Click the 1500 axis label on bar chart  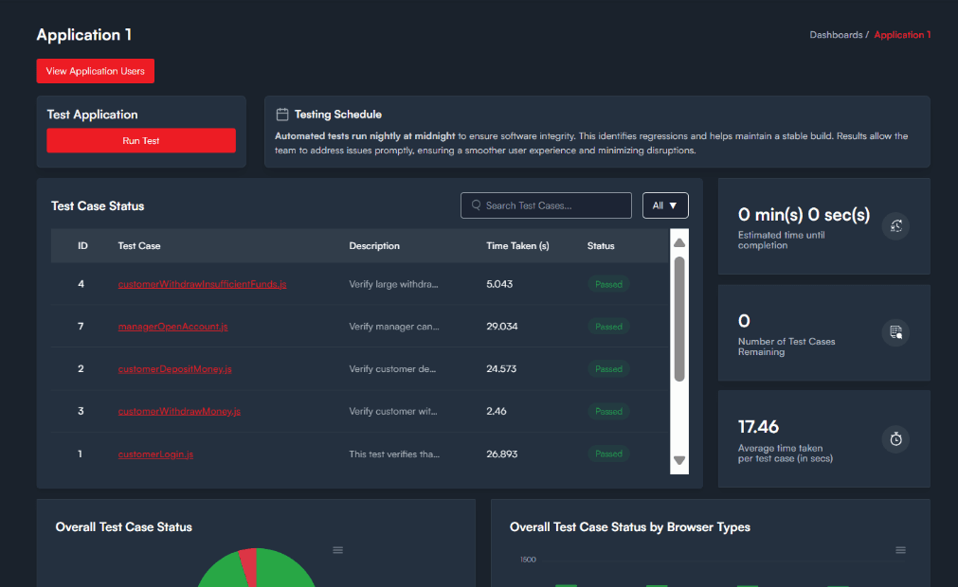coord(528,560)
